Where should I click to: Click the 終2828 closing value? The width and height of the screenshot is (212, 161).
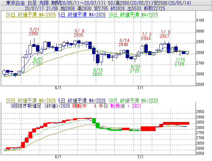tap(118, 8)
